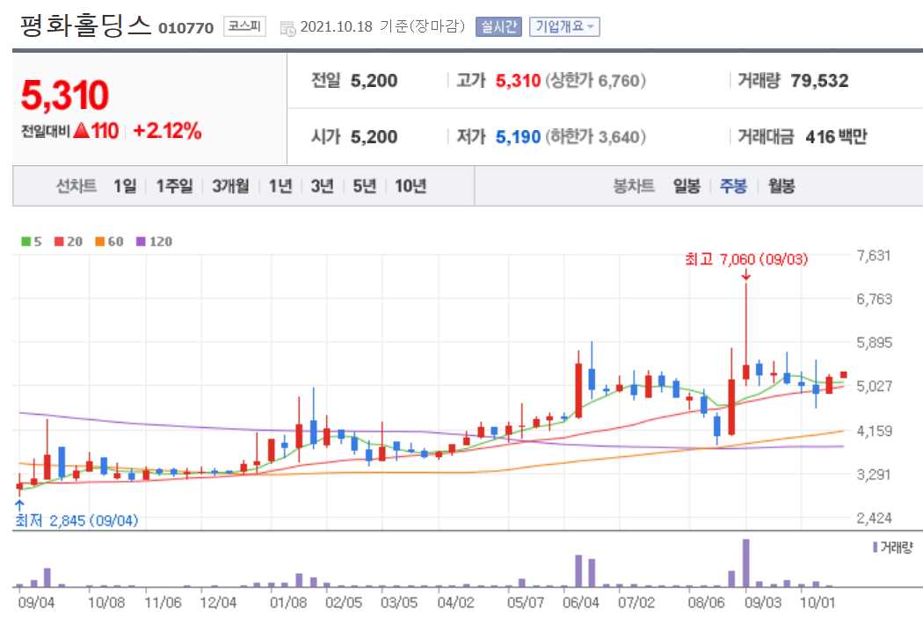
Task: Open the 기업개요 dropdown
Action: (x=564, y=26)
